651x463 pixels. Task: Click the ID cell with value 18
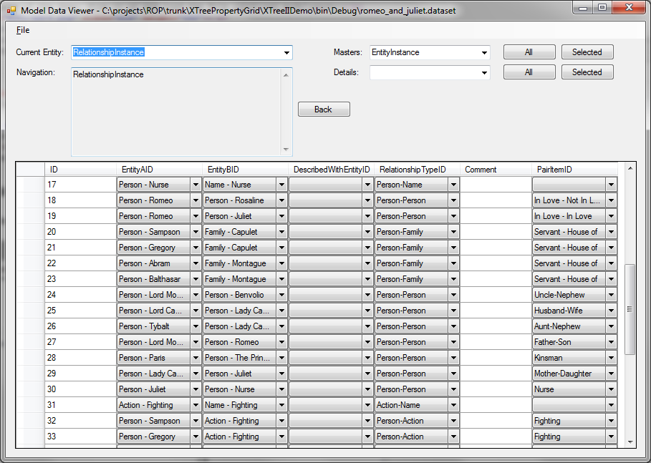click(x=80, y=200)
